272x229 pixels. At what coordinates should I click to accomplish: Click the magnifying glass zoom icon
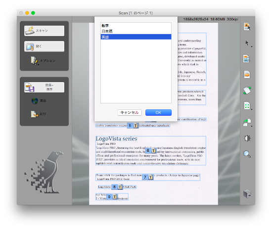coord(247,154)
